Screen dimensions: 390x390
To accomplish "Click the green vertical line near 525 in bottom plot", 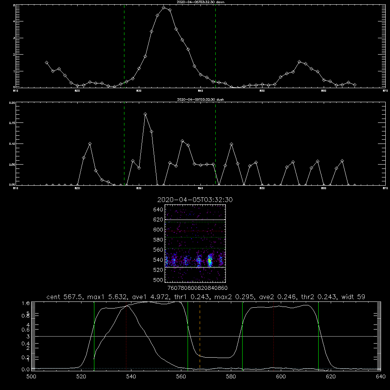I will (94, 336).
